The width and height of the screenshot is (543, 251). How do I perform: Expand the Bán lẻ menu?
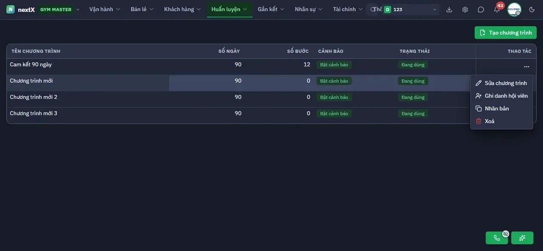tap(142, 9)
